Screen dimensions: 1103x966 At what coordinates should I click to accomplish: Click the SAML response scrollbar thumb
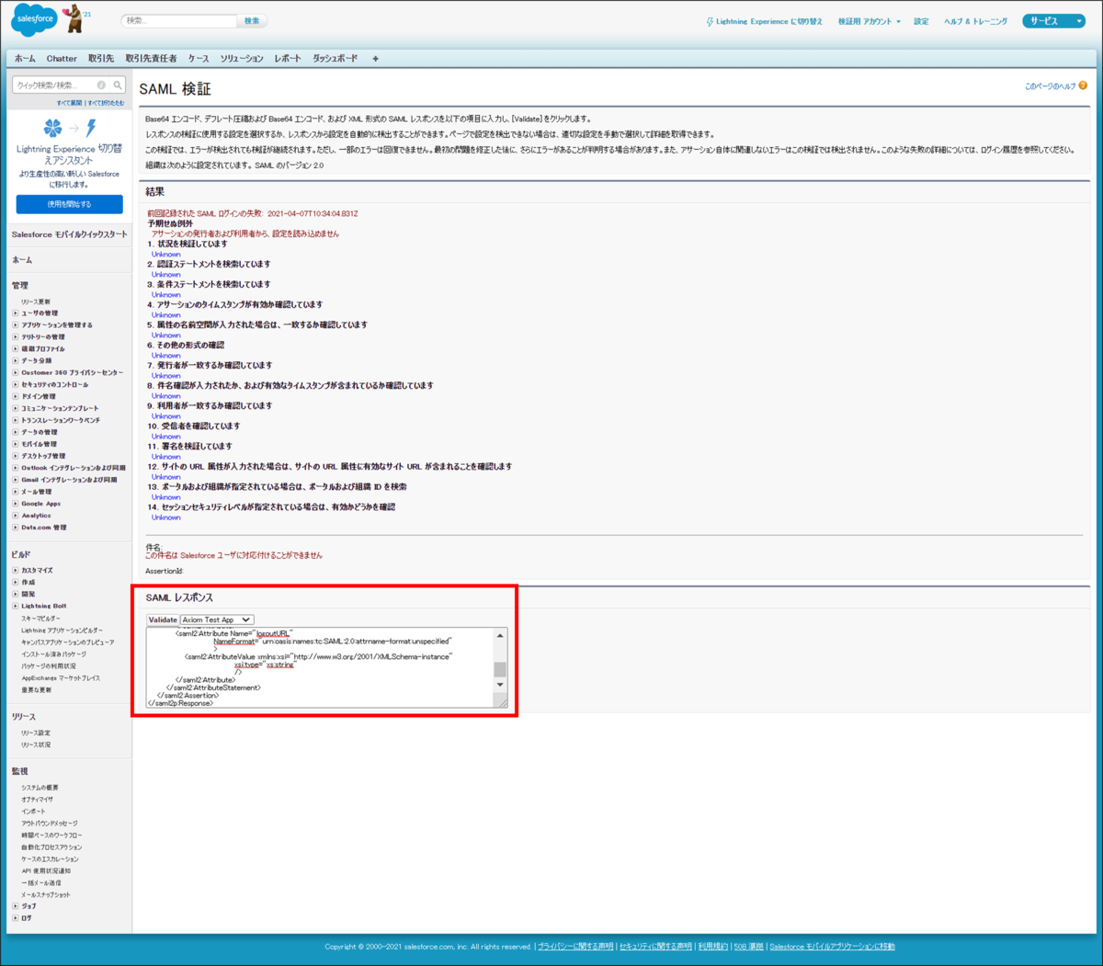coord(500,669)
